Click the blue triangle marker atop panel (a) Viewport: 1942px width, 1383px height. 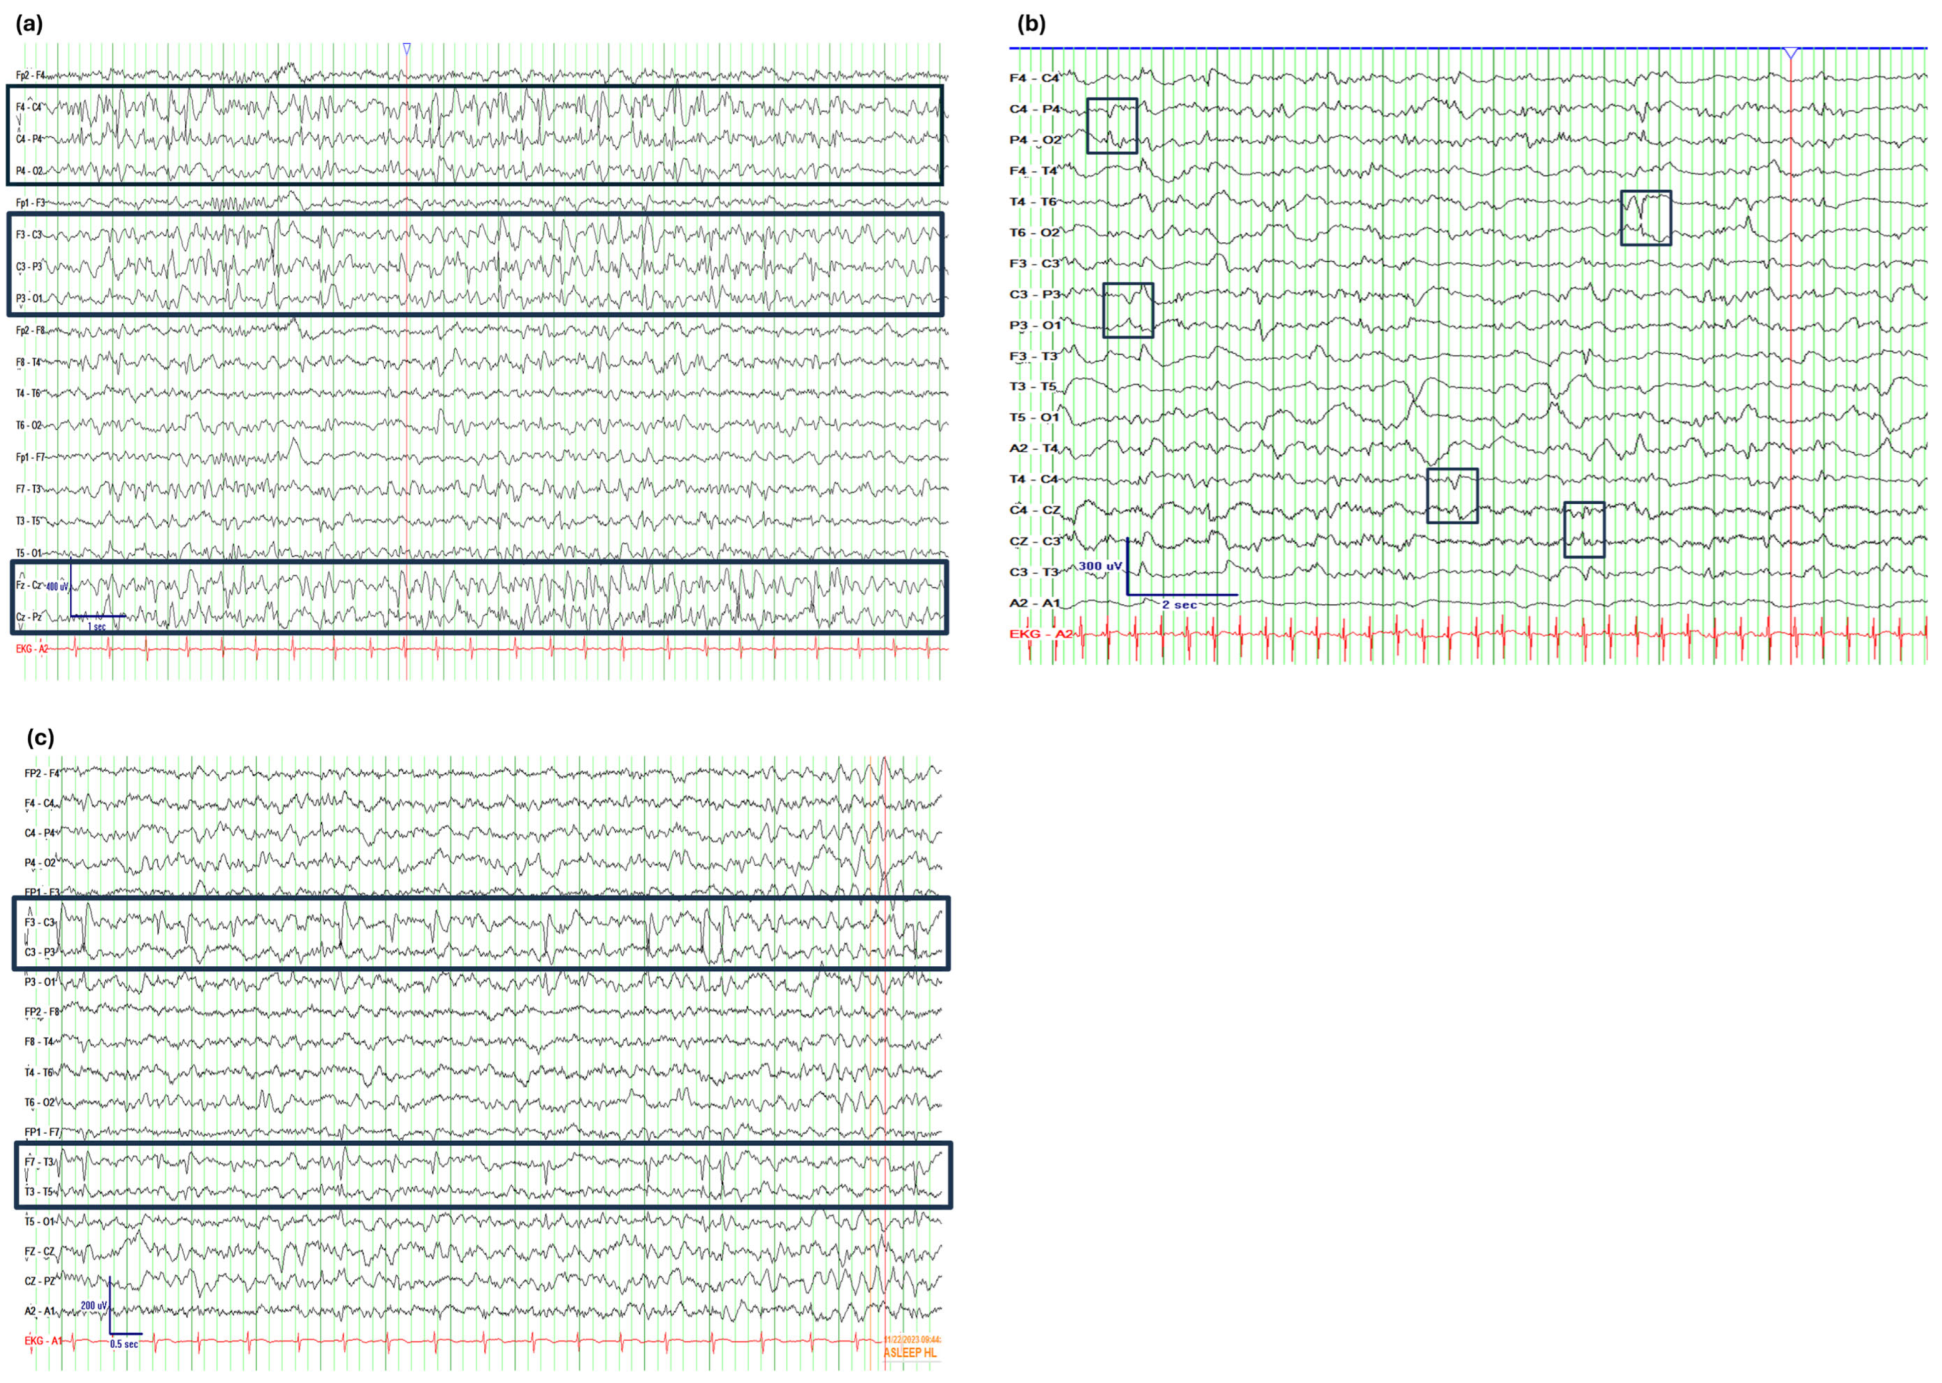[406, 49]
